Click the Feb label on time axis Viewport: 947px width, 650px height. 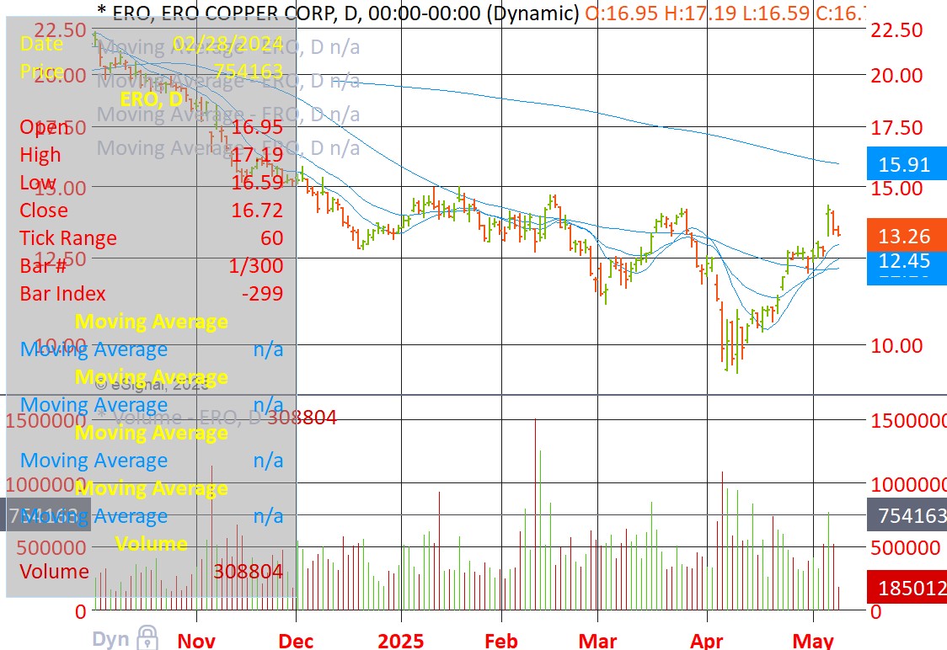pyautogui.click(x=501, y=641)
